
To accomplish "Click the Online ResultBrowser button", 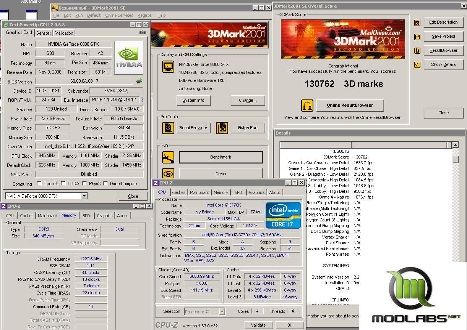I will click(x=350, y=106).
